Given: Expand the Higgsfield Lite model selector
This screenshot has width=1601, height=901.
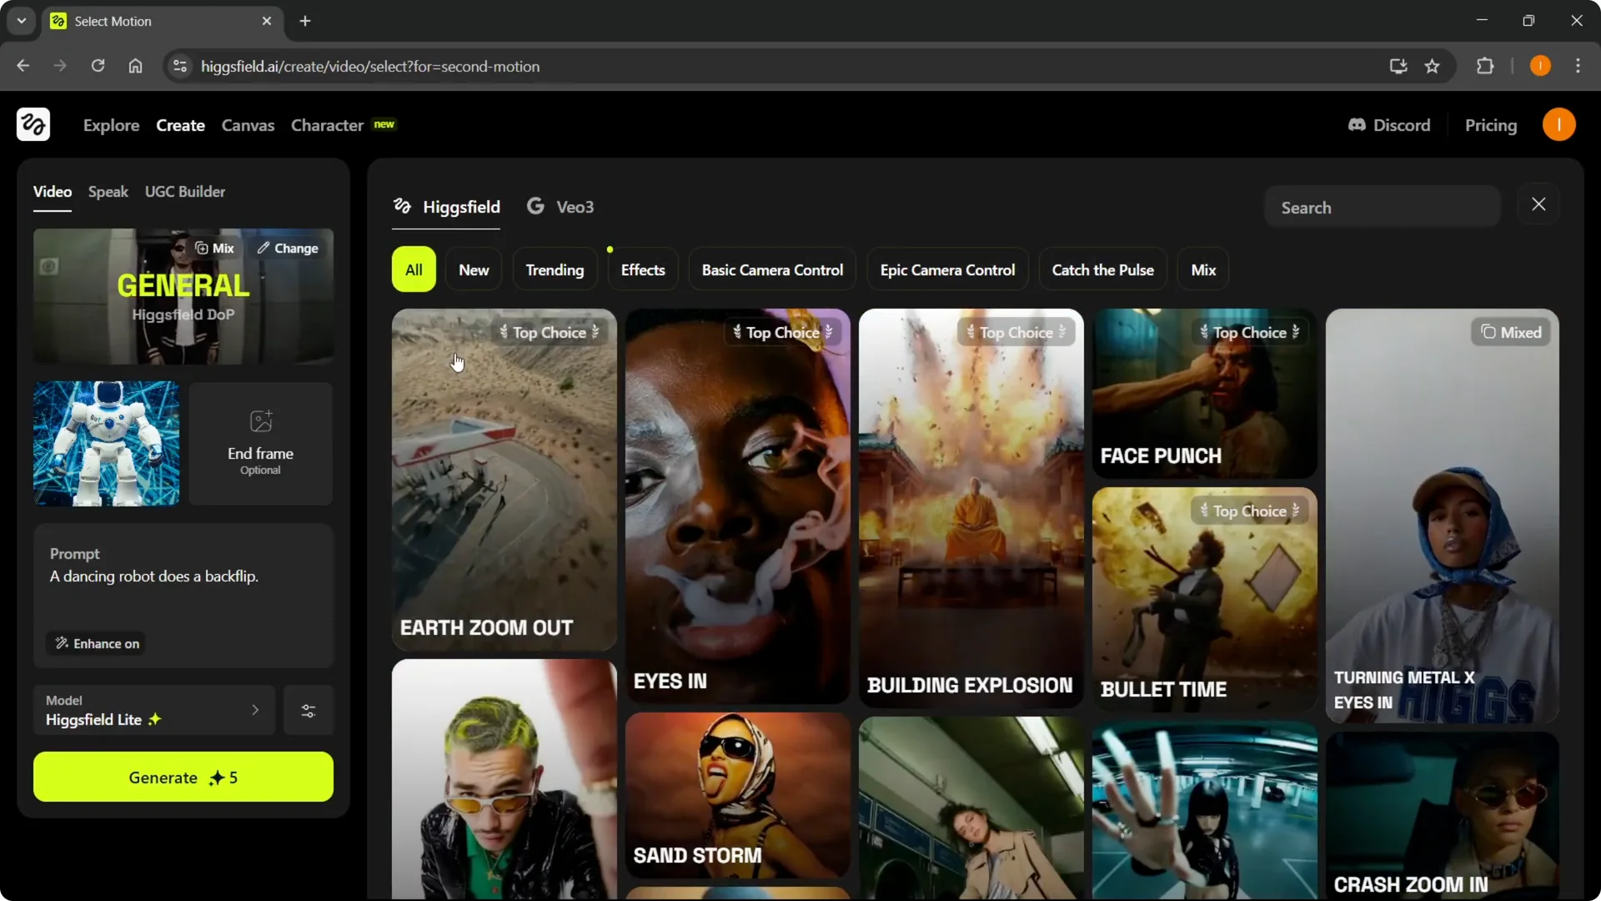Looking at the screenshot, I should point(154,711).
